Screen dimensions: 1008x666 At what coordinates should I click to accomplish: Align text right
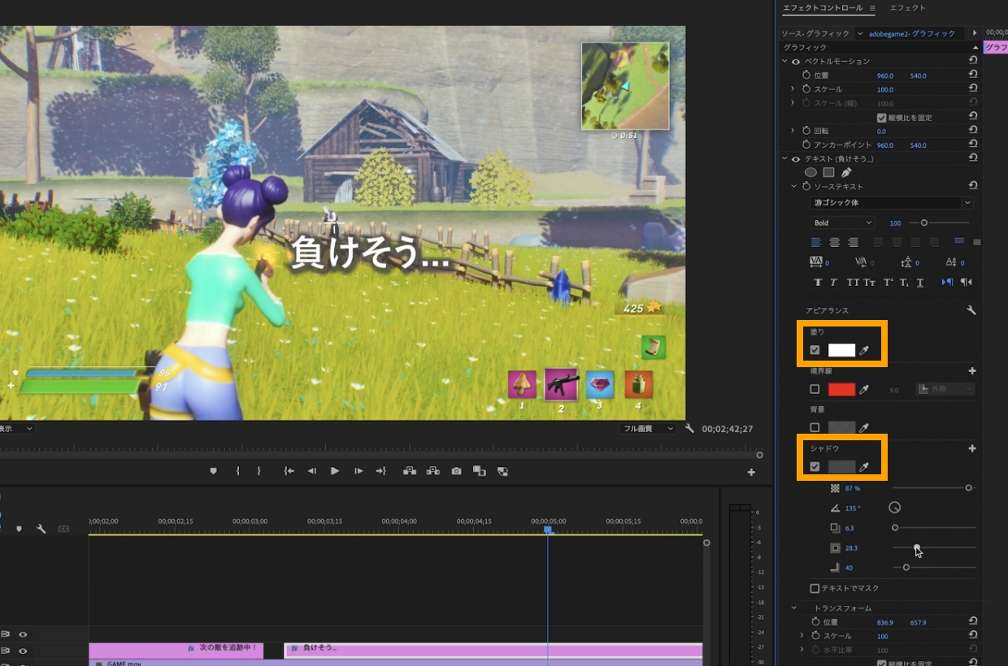[x=853, y=242]
